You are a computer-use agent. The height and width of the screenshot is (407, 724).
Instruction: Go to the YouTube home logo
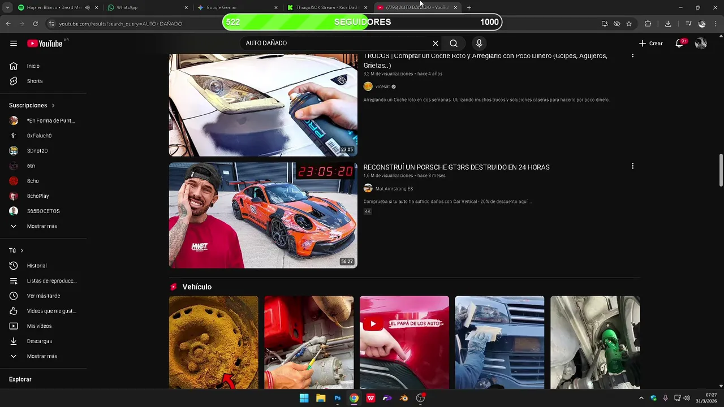pyautogui.click(x=45, y=44)
